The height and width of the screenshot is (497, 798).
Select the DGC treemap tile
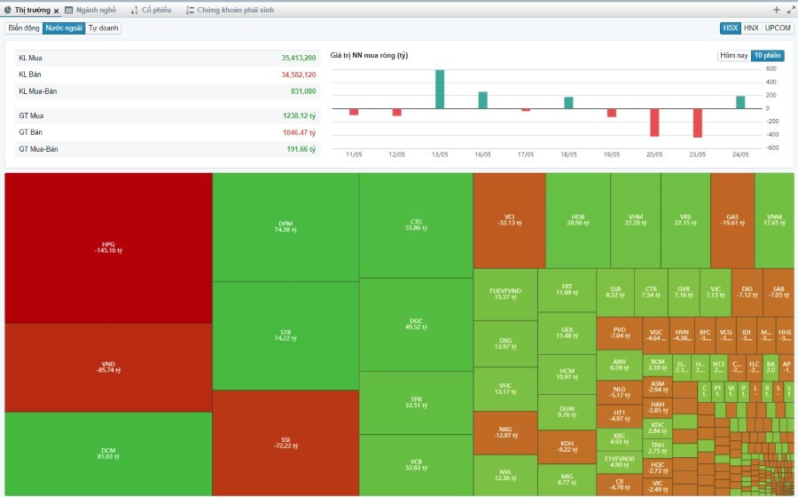point(416,324)
